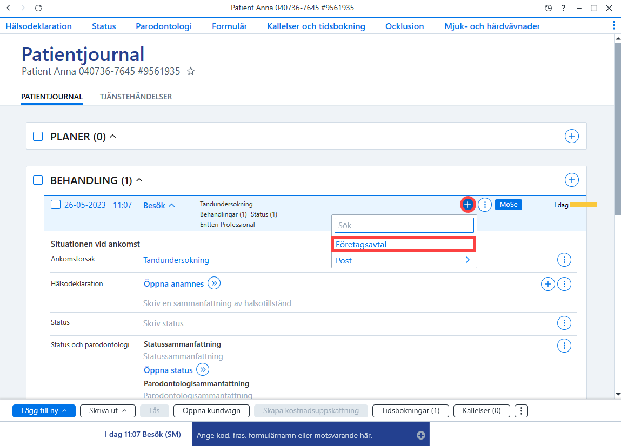The height and width of the screenshot is (446, 621).
Task: Open the history clock icon in title bar
Action: click(549, 8)
